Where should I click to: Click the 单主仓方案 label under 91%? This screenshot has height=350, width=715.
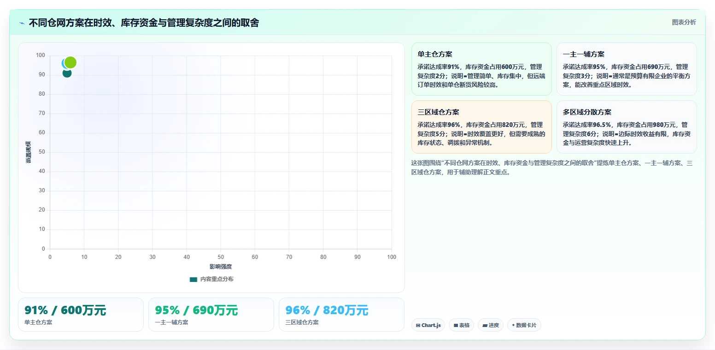pyautogui.click(x=38, y=322)
